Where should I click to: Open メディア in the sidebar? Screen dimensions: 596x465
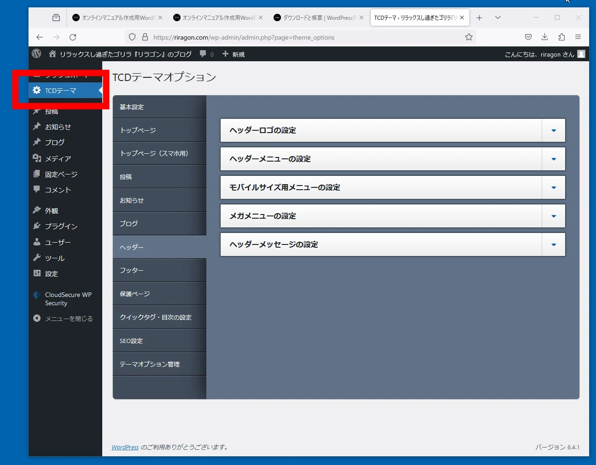pos(58,158)
